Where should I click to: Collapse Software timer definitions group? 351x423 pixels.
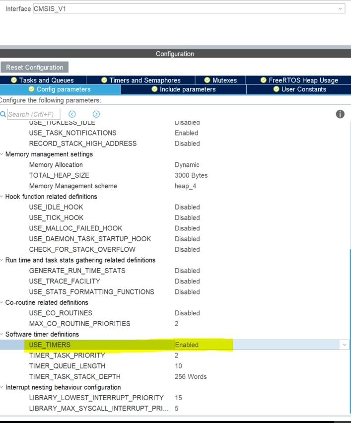tap(1, 334)
